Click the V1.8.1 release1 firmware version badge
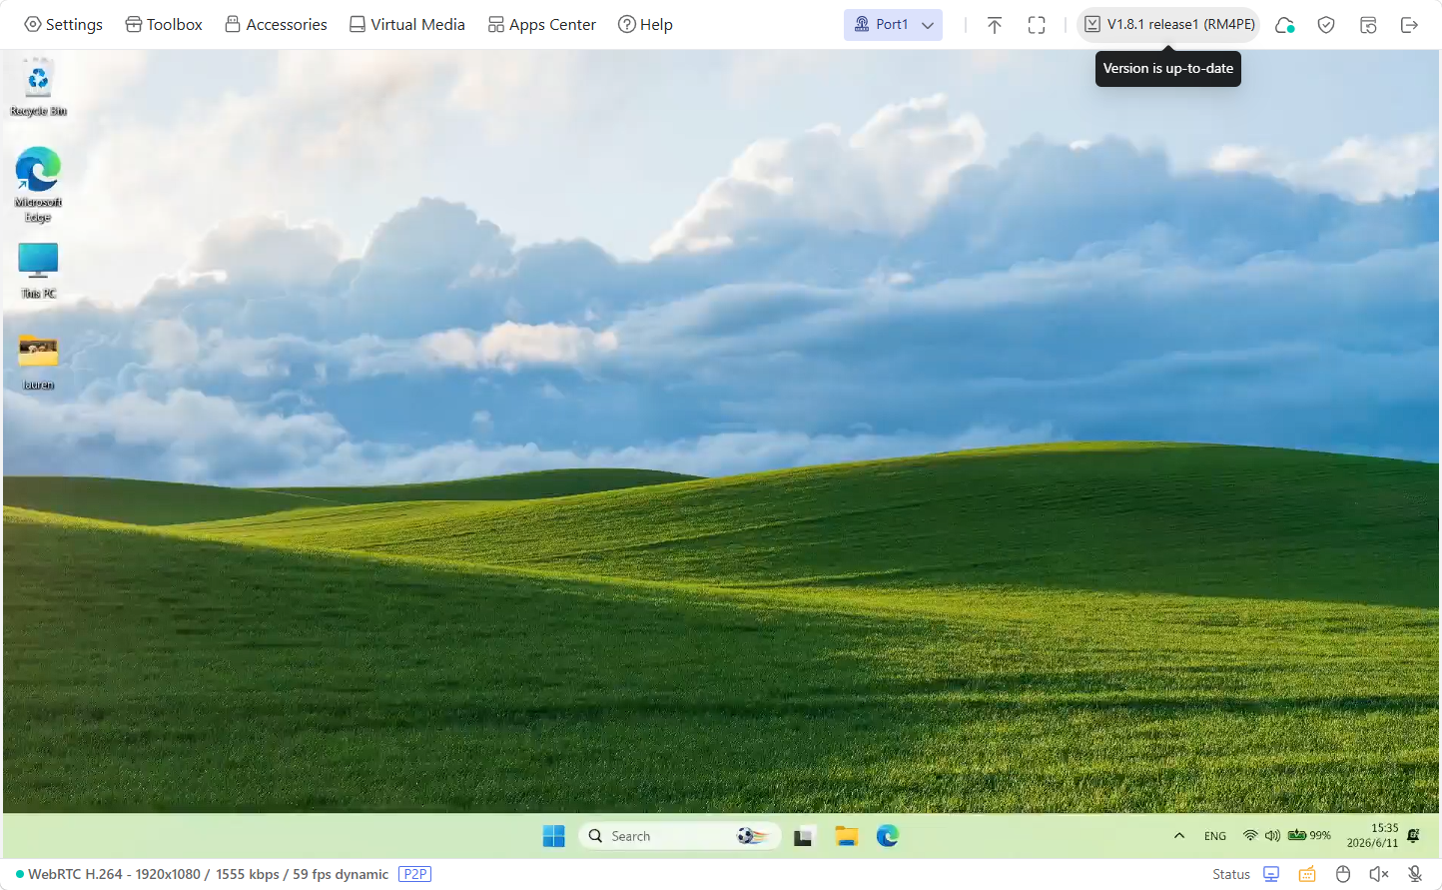This screenshot has width=1442, height=890. point(1168,24)
